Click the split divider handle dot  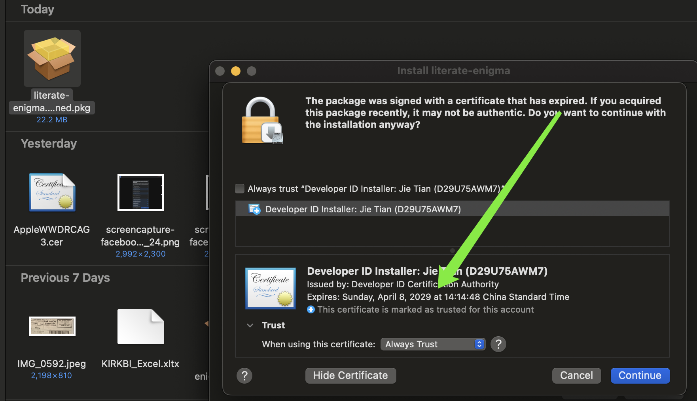(452, 251)
